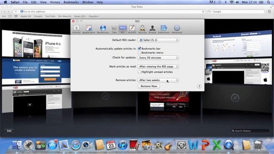Open the File menu

click(25, 2)
